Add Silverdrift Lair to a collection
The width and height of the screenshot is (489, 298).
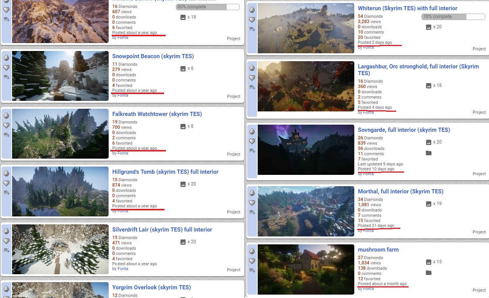6,250
